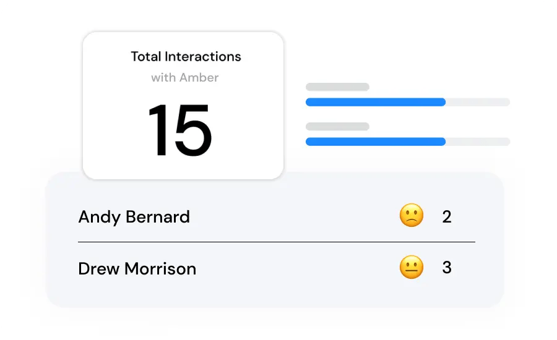
Task: Click the upper blue progress bar
Action: pos(376,102)
